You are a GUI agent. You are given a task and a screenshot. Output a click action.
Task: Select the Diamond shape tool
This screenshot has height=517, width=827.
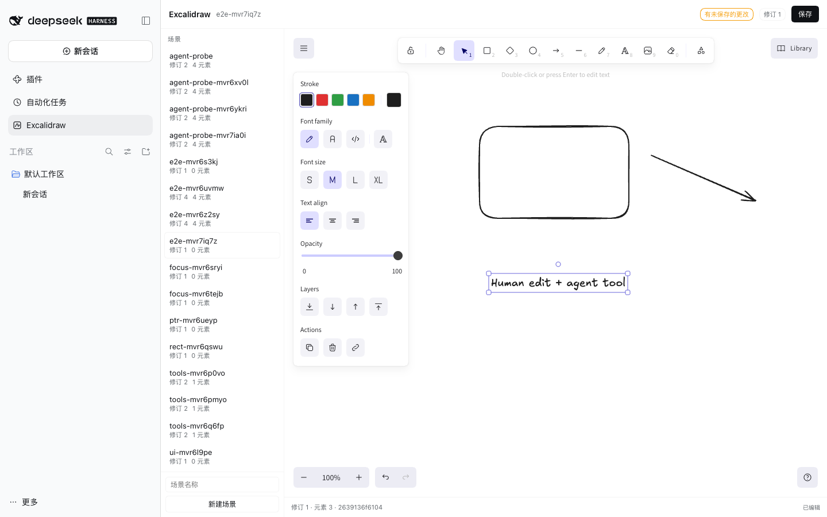pos(510,51)
